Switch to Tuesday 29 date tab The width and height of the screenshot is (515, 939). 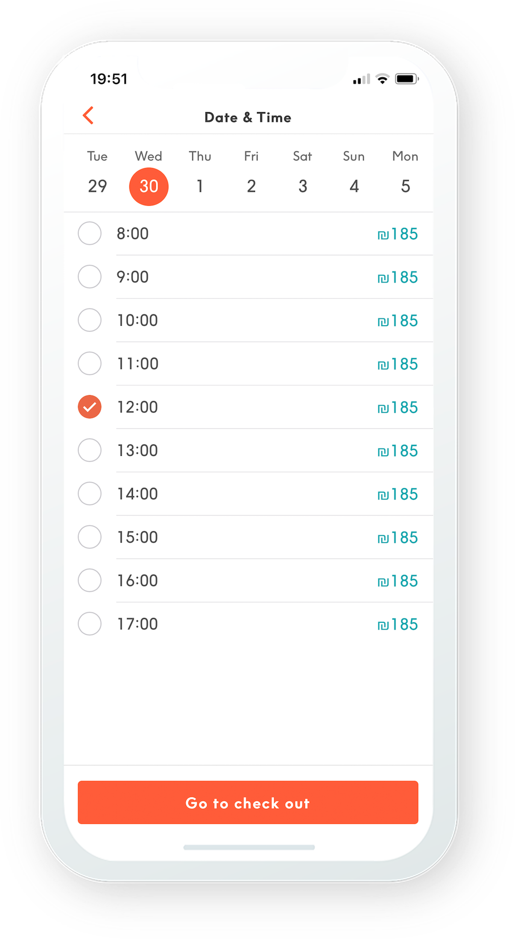coord(97,186)
